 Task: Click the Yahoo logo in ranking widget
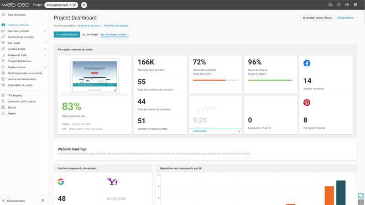[112, 182]
